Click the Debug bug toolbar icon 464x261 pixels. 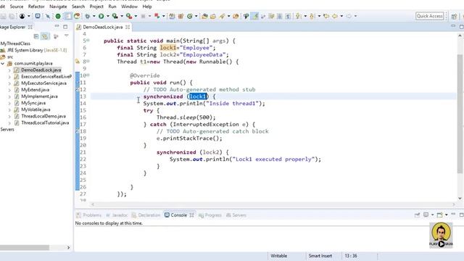[87, 16]
